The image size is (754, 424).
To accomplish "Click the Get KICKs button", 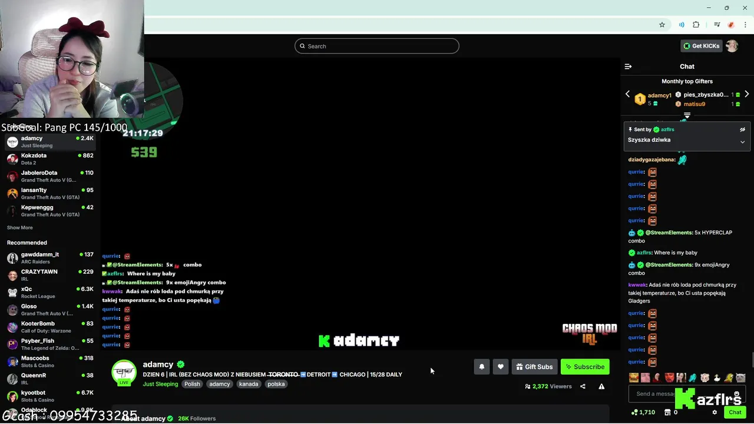I will (701, 46).
